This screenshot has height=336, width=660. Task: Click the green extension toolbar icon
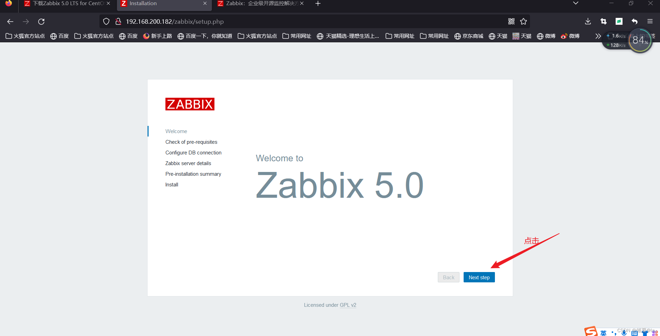(619, 21)
